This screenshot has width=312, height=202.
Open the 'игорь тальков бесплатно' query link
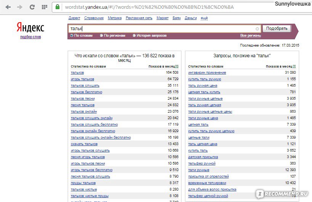(91, 170)
